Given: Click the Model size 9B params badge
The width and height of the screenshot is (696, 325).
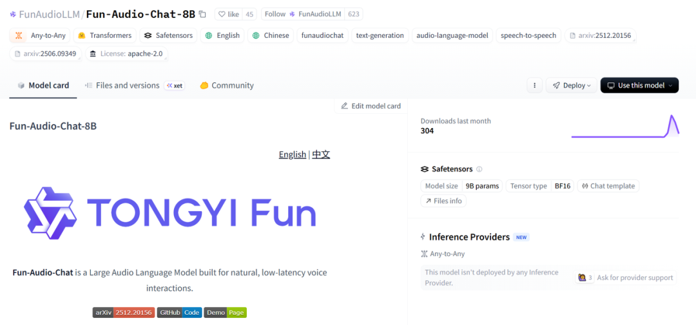Looking at the screenshot, I should click(461, 186).
